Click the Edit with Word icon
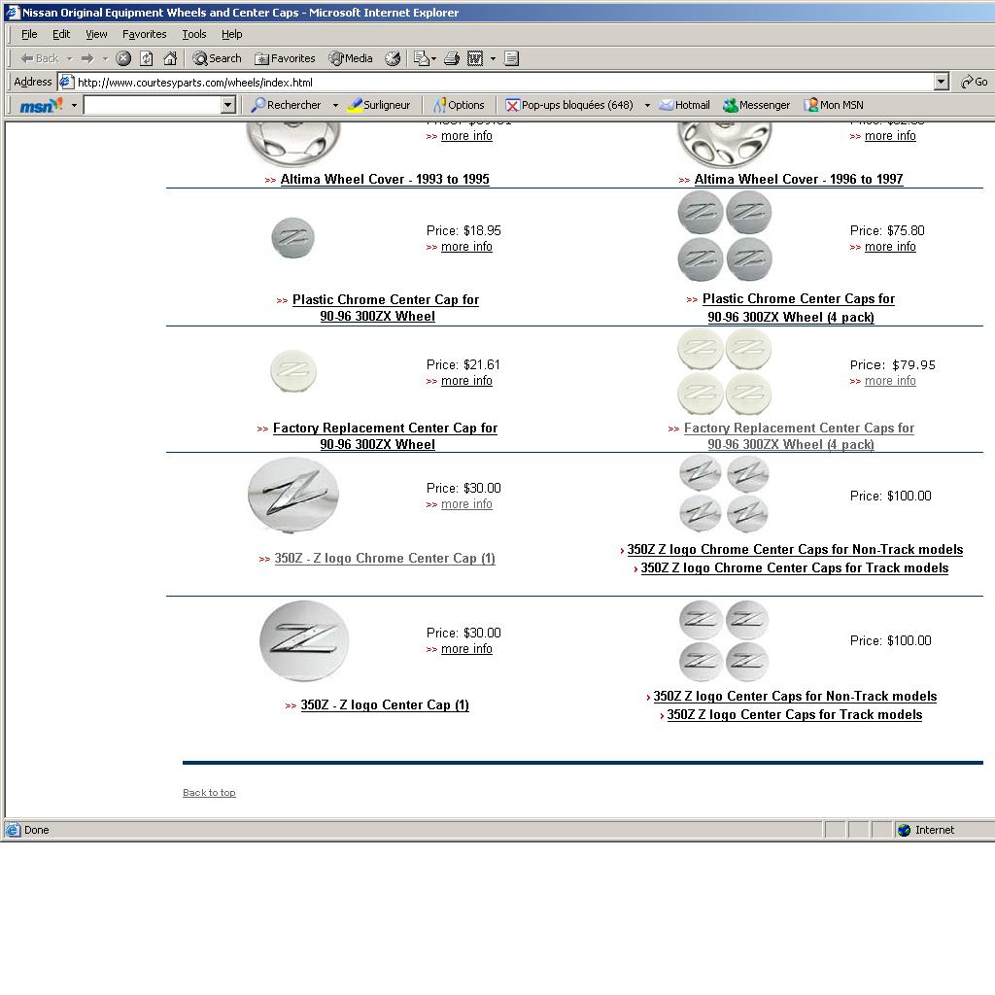This screenshot has width=995, height=995. pos(475,58)
